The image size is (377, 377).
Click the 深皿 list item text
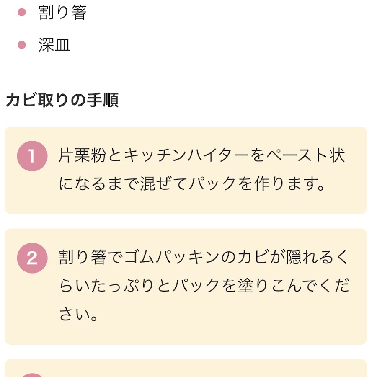(x=54, y=45)
